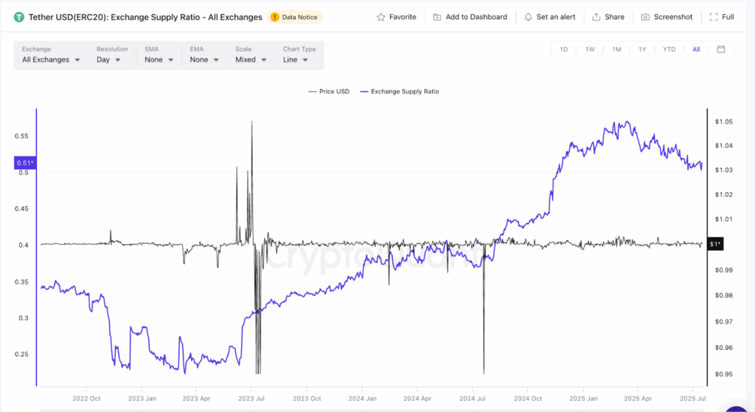
Task: Select Set an alert
Action: coord(550,18)
